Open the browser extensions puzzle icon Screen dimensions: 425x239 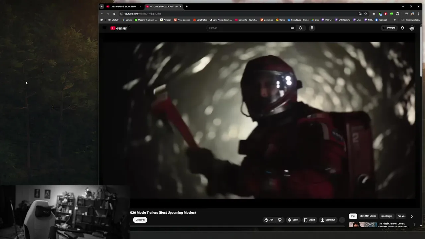point(398,14)
